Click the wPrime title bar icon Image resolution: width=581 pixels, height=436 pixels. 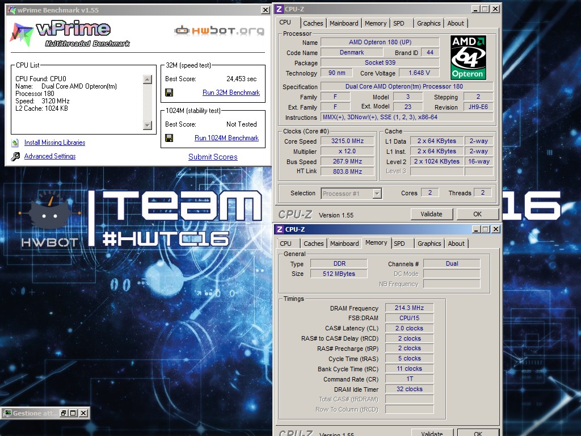[11, 10]
